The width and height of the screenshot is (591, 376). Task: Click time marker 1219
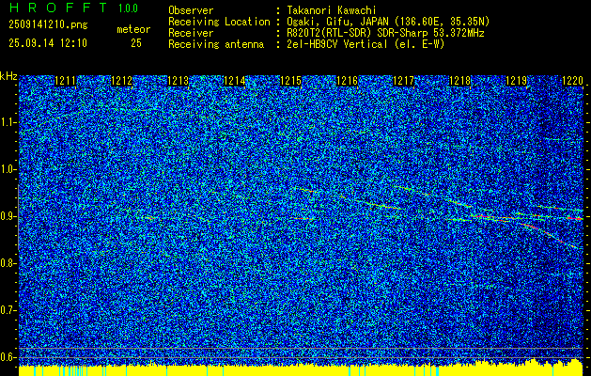[x=517, y=81]
